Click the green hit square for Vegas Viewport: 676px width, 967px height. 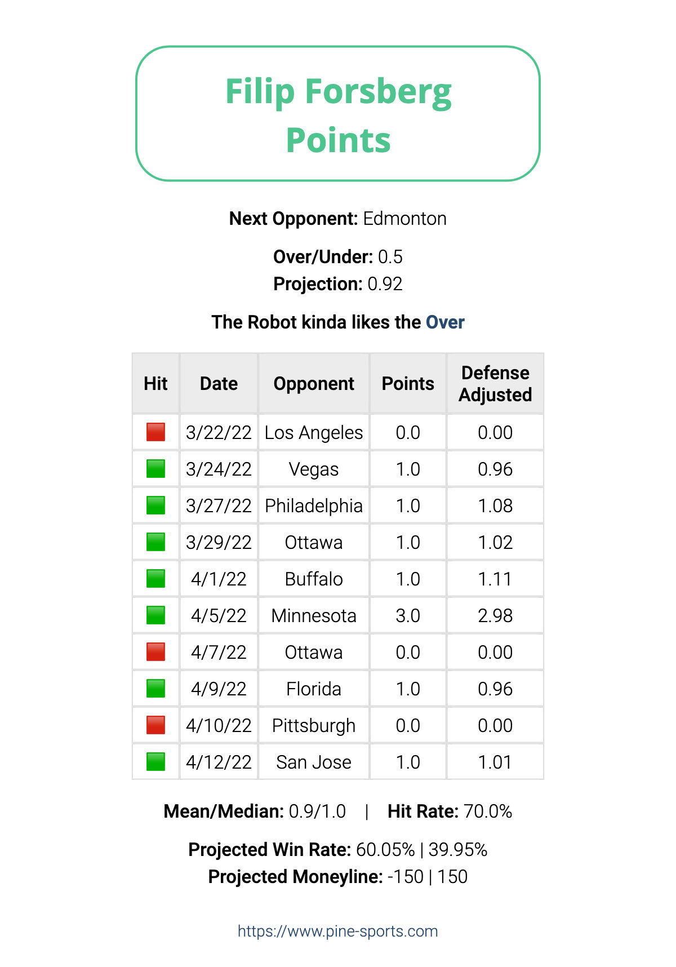155,469
